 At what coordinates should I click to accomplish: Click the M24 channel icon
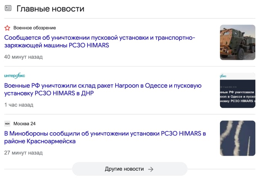tap(7, 123)
